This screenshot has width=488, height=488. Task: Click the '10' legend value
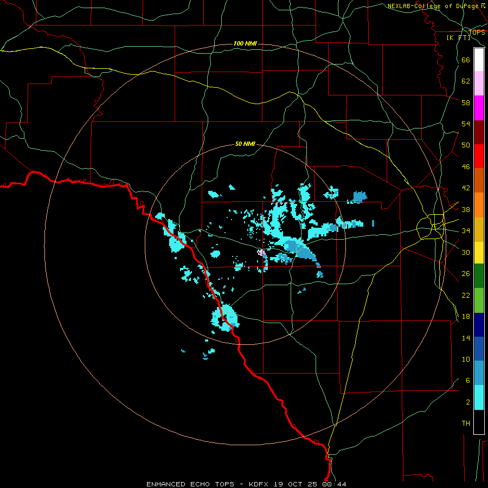[466, 359]
